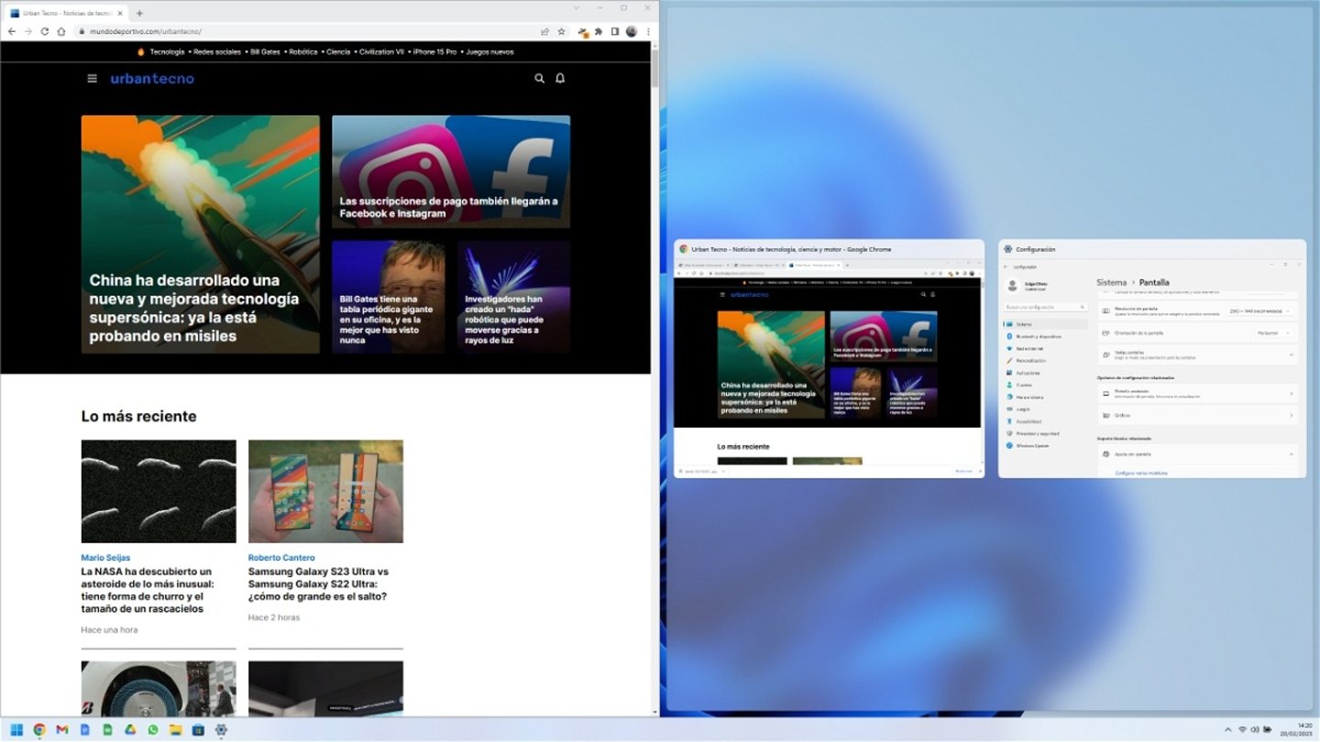Screen dimensions: 1320x742
Task: Launch WhatsApp from the taskbar
Action: (x=153, y=730)
